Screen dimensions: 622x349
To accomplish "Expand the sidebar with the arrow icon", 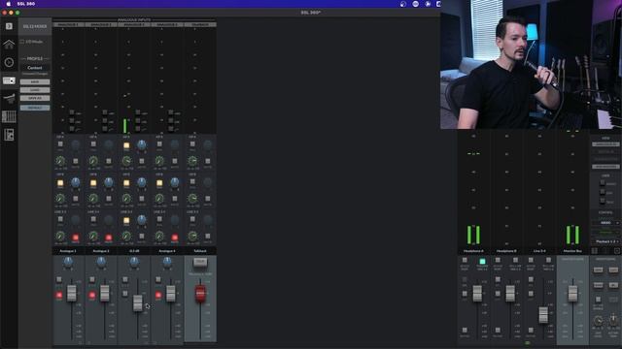I will pos(9,26).
